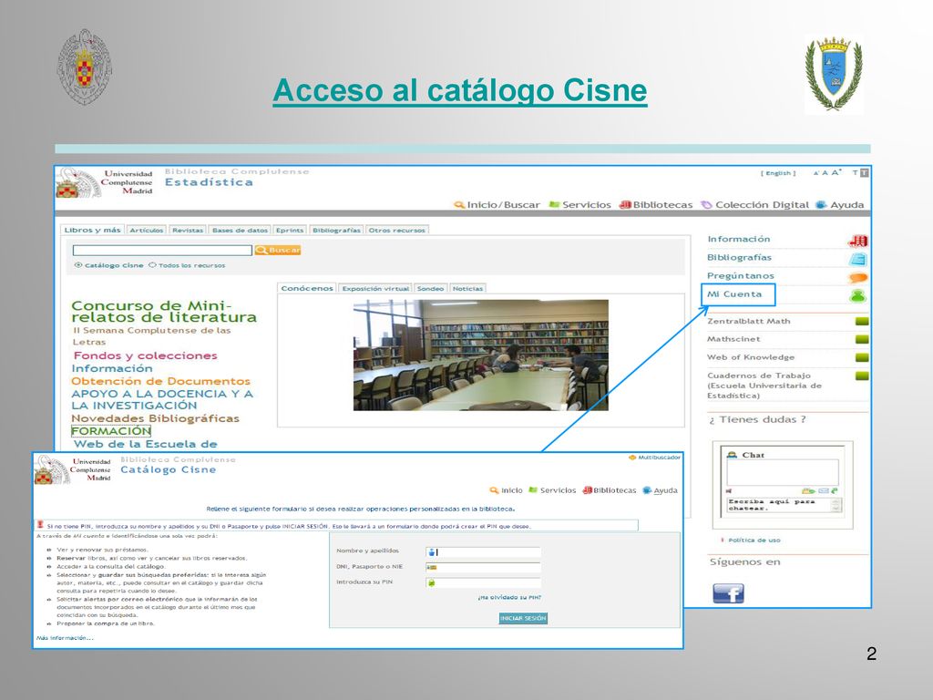Click the green user icon beside Mi Cuenta
Screen dimensions: 933x700
coord(858,295)
